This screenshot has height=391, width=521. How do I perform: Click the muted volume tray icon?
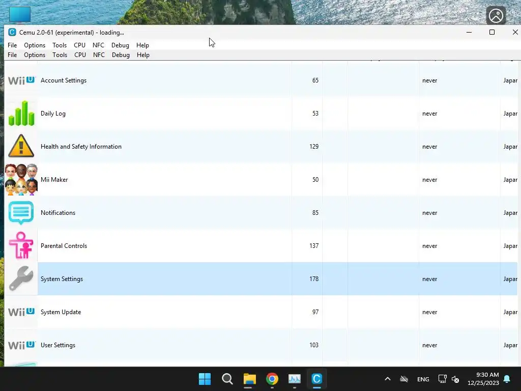(455, 379)
